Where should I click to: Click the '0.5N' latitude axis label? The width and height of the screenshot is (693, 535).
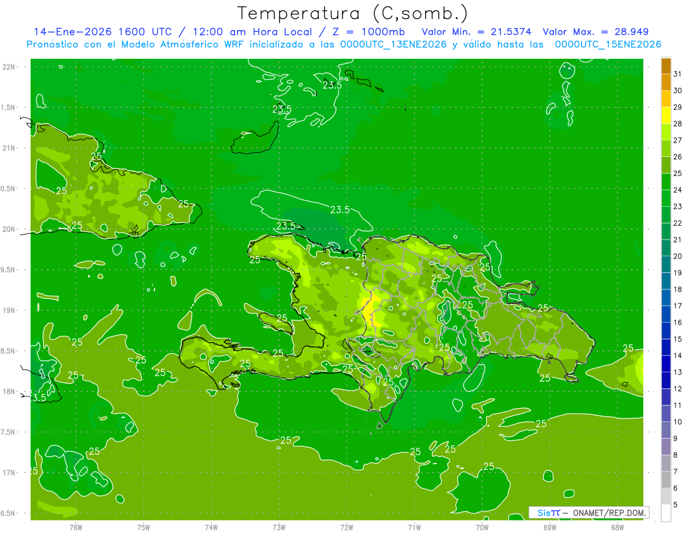[9, 189]
